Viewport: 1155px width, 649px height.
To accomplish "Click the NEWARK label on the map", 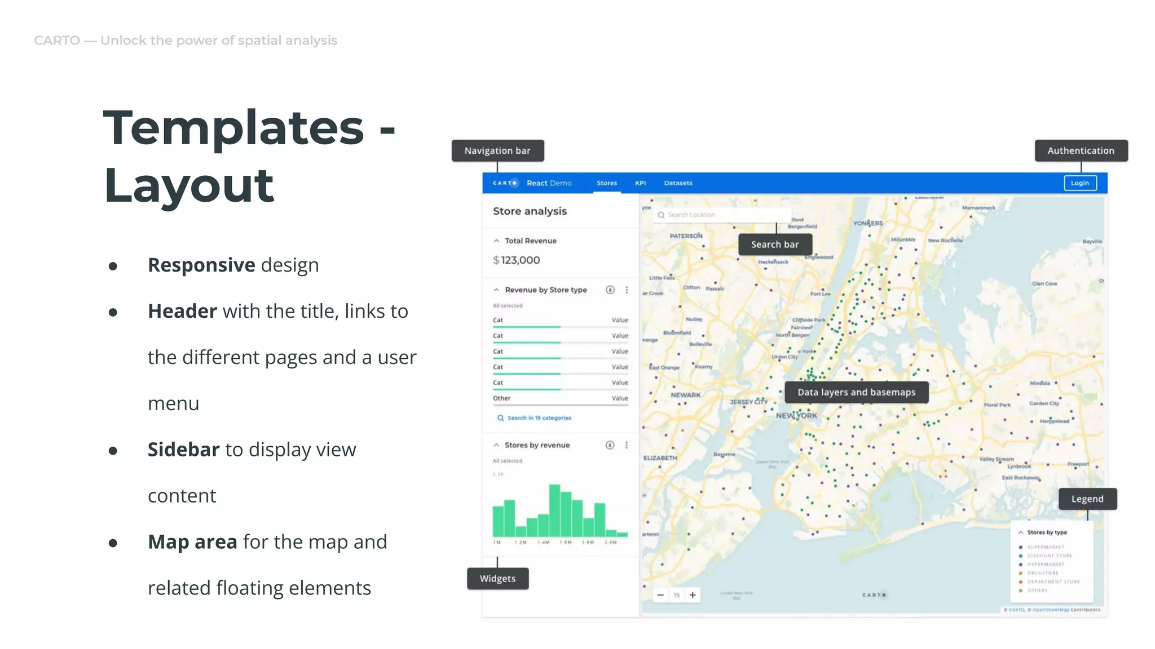I will (x=686, y=395).
